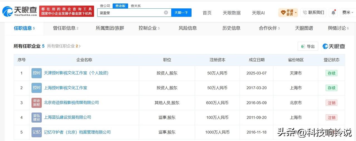356x141 pixels.
Task: Click the 职位 column header
Action: coord(167,60)
